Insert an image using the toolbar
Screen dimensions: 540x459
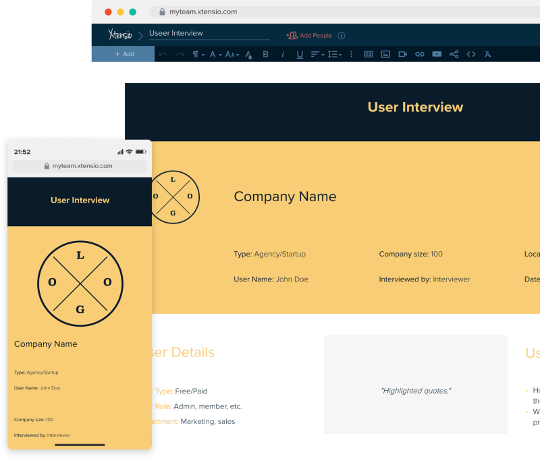385,54
